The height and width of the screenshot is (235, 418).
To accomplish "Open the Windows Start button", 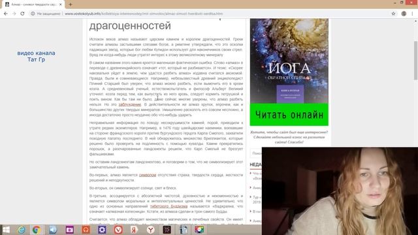I will pyautogui.click(x=6, y=230).
